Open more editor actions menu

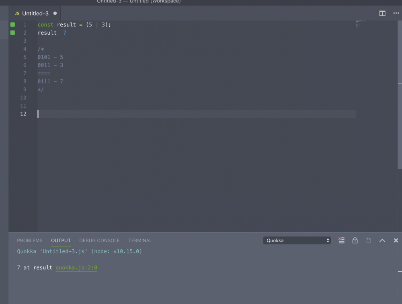396,13
